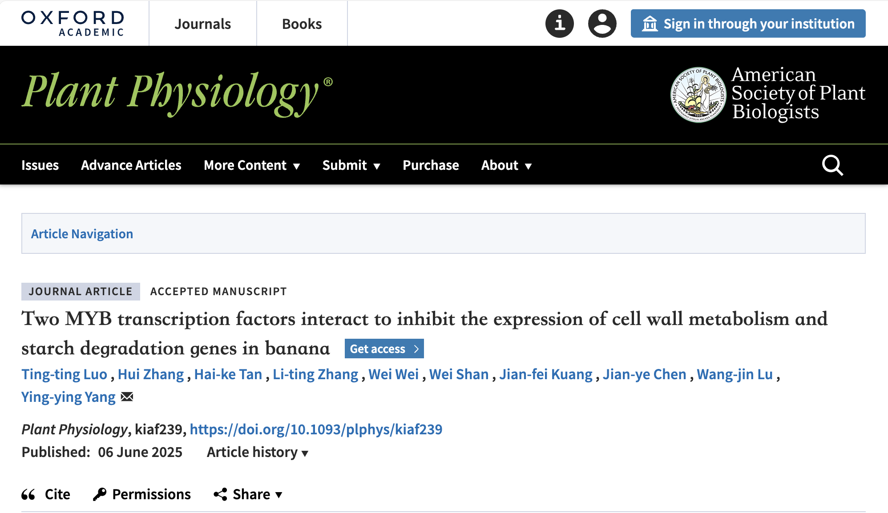888x513 pixels.
Task: Open the Journals tab
Action: (x=202, y=24)
